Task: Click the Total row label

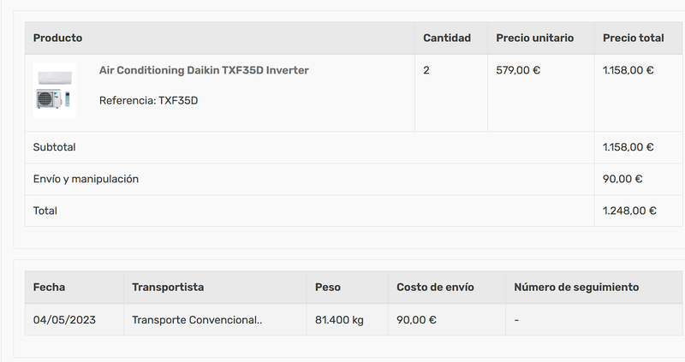Action: click(x=45, y=211)
